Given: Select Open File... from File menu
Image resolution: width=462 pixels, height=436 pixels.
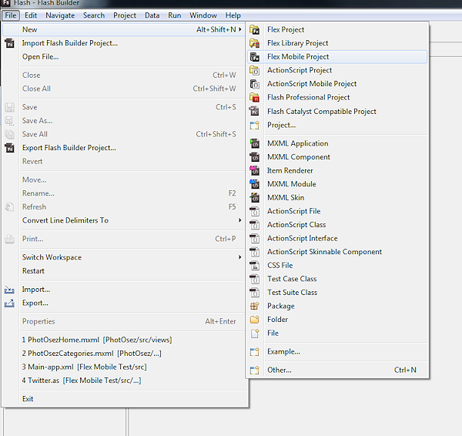Looking at the screenshot, I should point(40,57).
